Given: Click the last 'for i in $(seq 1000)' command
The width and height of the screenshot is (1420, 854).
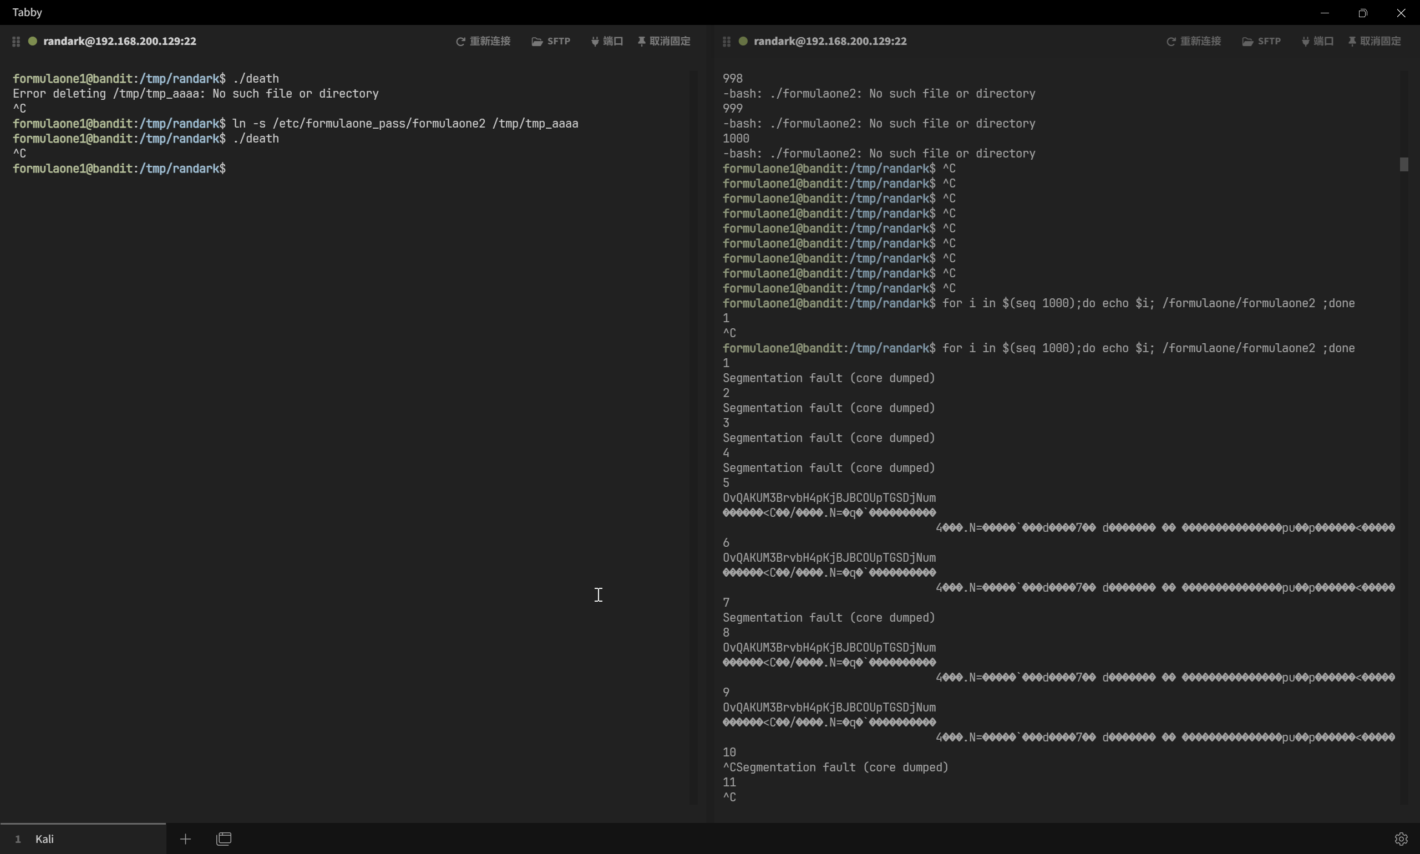Looking at the screenshot, I should click(x=1148, y=348).
